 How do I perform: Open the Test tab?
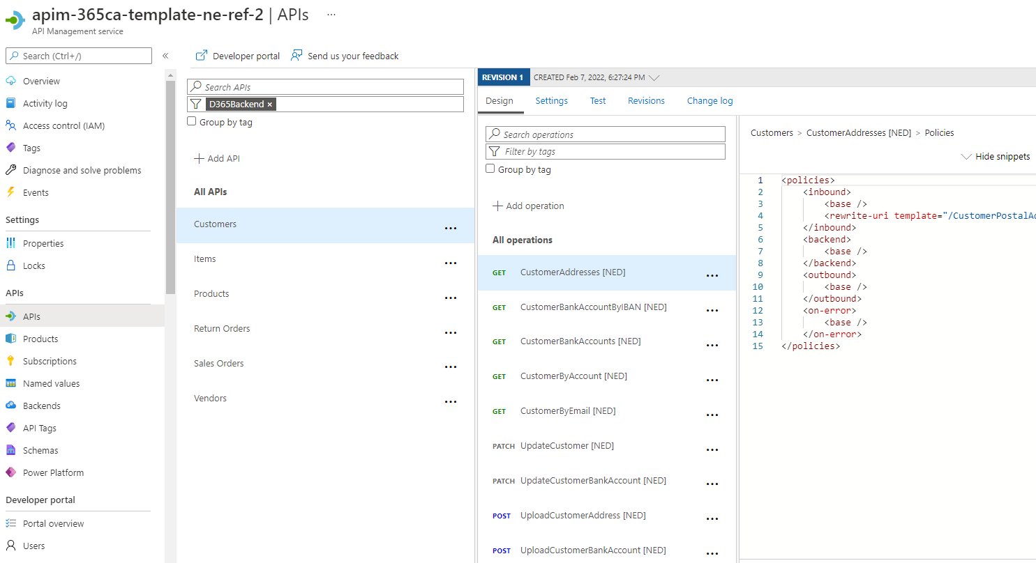point(598,101)
